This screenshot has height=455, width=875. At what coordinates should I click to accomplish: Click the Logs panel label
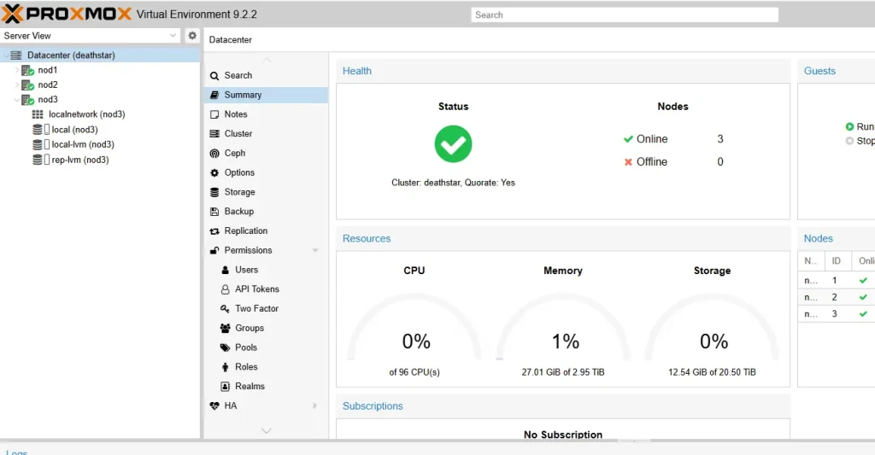(17, 452)
